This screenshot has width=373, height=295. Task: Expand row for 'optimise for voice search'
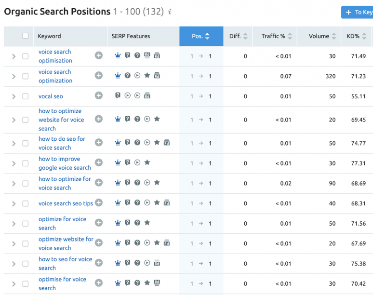coord(13,283)
